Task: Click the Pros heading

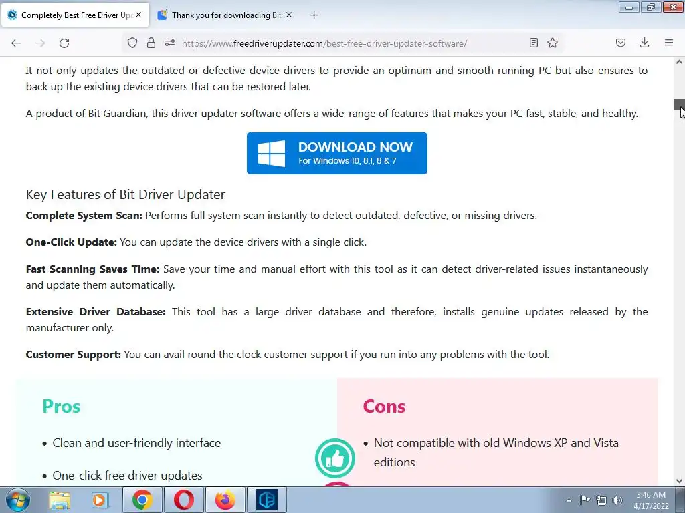Action: click(x=61, y=406)
